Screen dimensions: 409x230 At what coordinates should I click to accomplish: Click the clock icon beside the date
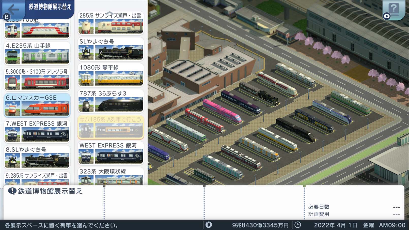298,225
